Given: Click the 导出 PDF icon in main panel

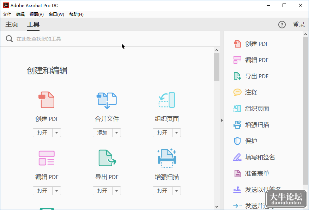Looking at the screenshot, I should tap(107, 158).
